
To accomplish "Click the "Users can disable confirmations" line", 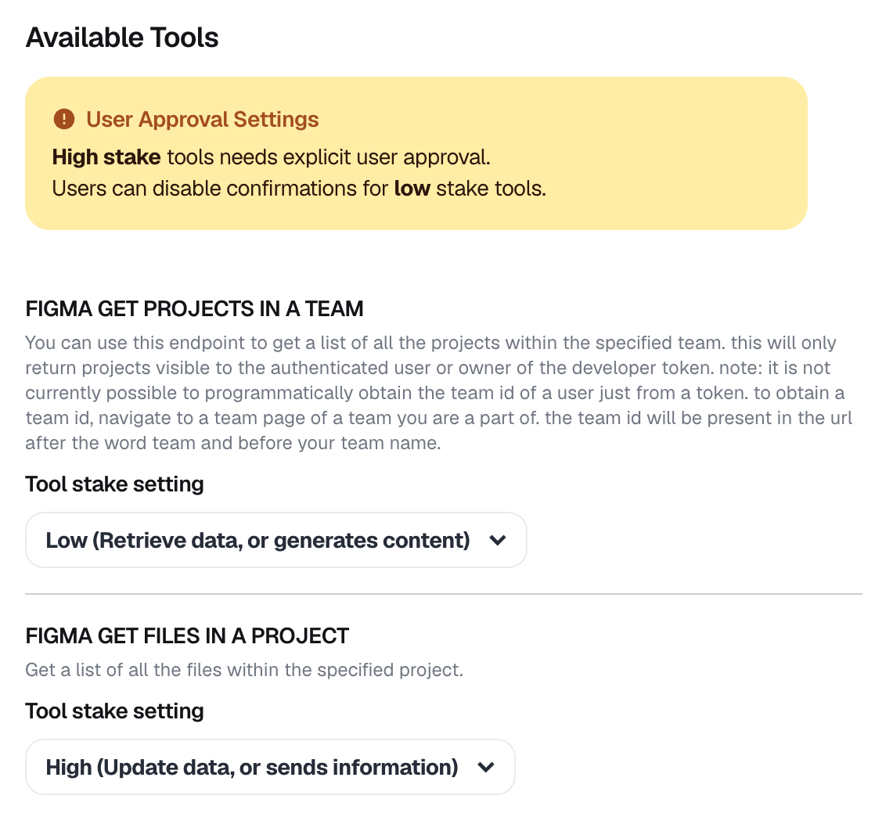I will (219, 189).
